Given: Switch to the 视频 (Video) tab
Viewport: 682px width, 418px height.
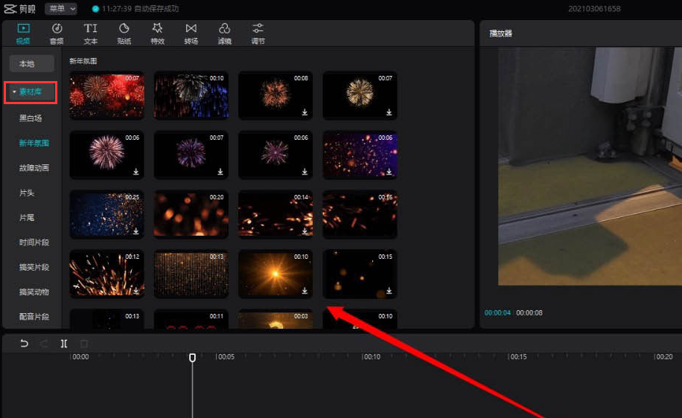Looking at the screenshot, I should pos(23,32).
